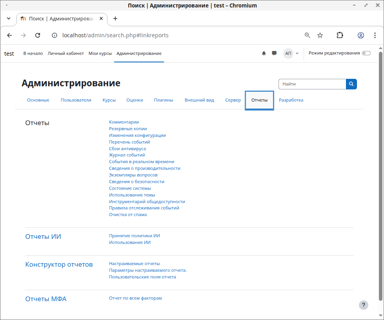Open the Журнал событий report link

tap(127, 155)
